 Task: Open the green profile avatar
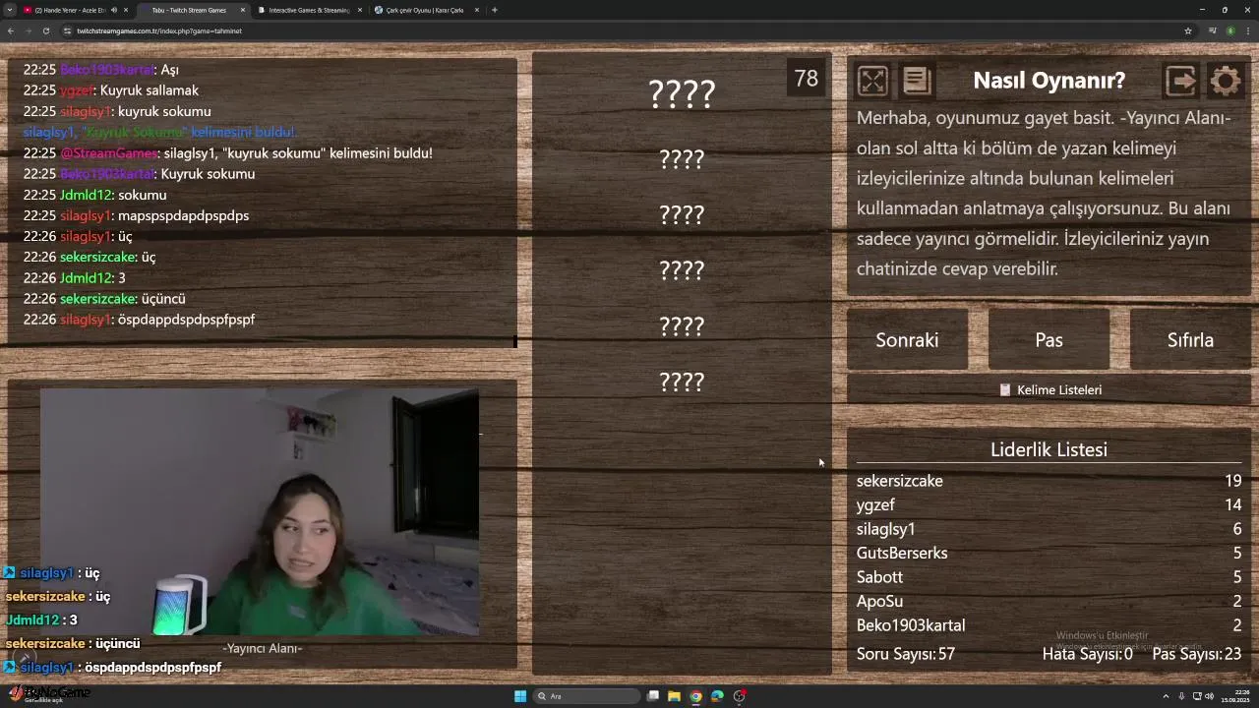[1230, 30]
